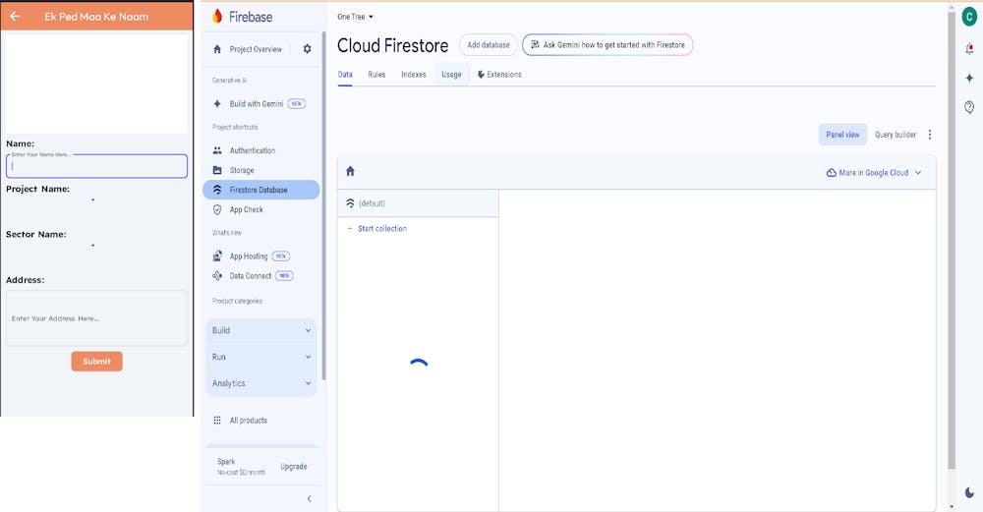
Task: Click the Add database button
Action: (489, 45)
